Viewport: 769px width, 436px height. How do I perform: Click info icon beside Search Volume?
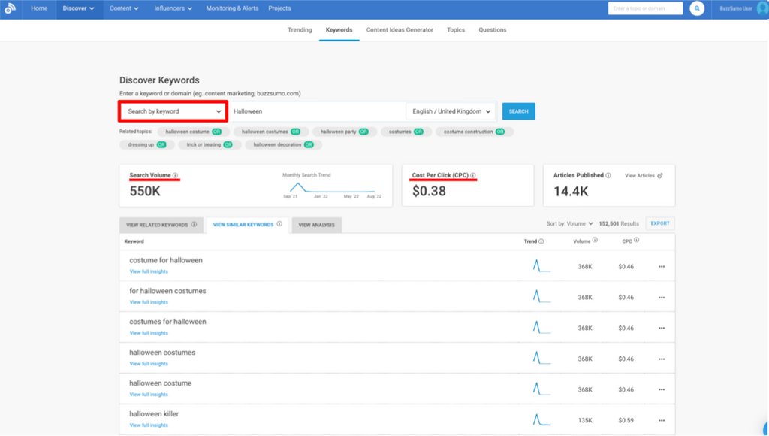pos(176,176)
